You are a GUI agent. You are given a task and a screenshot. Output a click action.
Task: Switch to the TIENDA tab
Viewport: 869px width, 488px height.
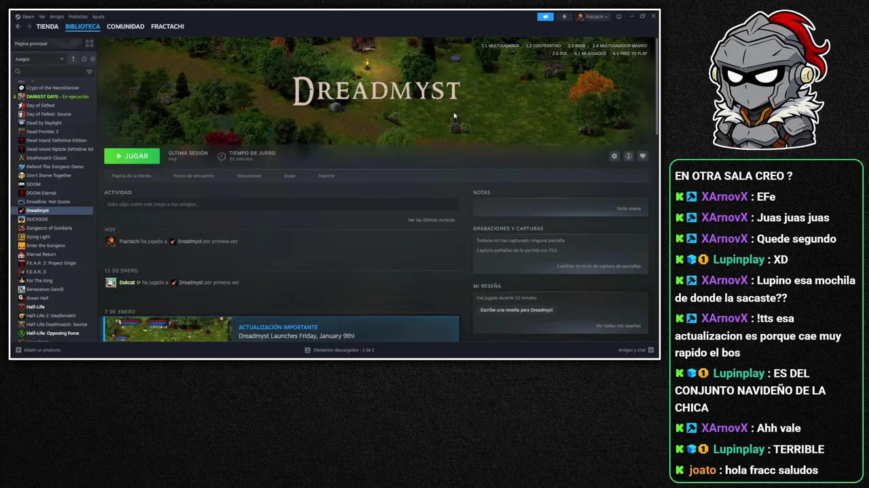click(x=48, y=26)
